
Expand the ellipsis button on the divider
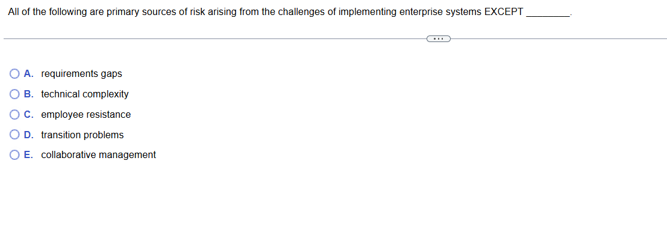[x=438, y=39]
